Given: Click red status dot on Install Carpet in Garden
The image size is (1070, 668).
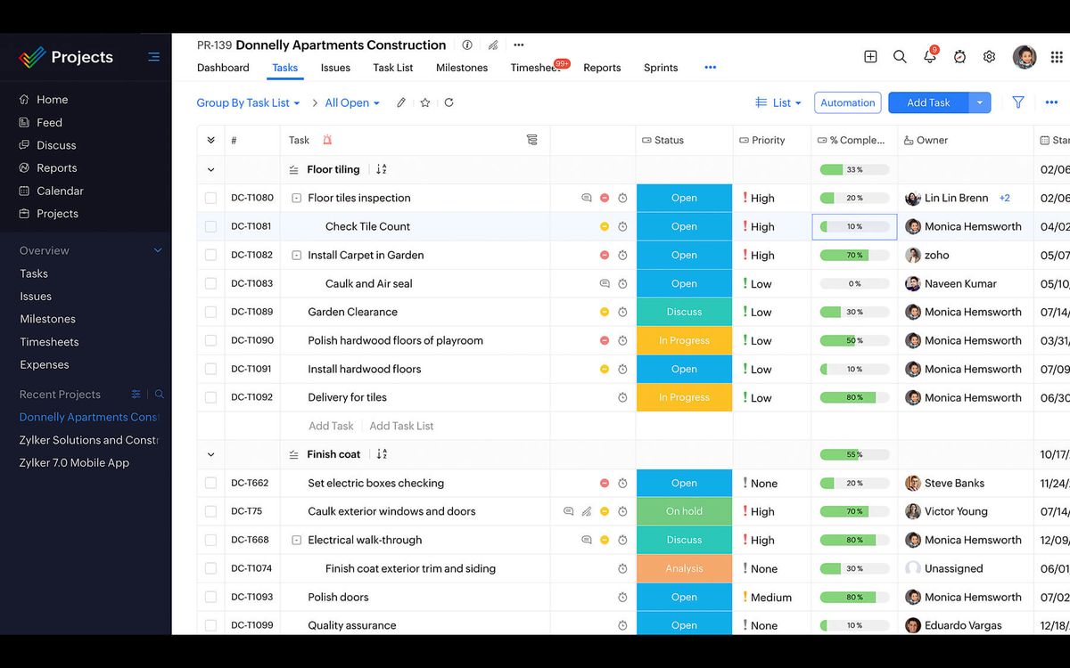Looking at the screenshot, I should [x=604, y=255].
